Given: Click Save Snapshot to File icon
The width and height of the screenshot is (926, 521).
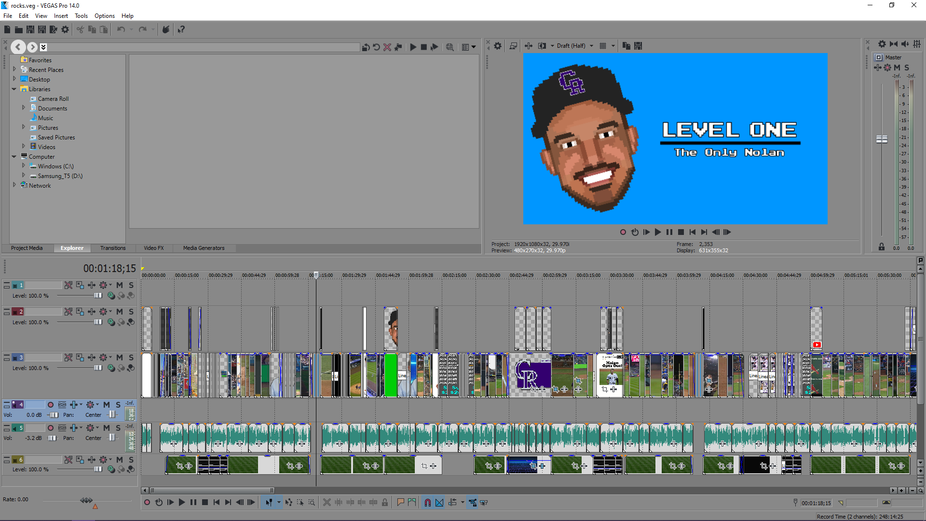Looking at the screenshot, I should (x=638, y=46).
